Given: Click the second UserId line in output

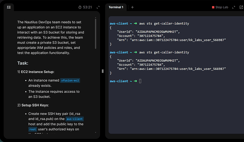Looking at the screenshot, I should (x=148, y=61).
